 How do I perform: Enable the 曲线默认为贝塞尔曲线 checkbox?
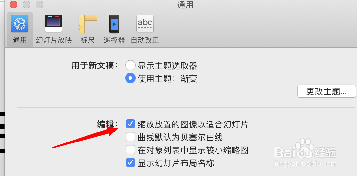click(x=130, y=137)
